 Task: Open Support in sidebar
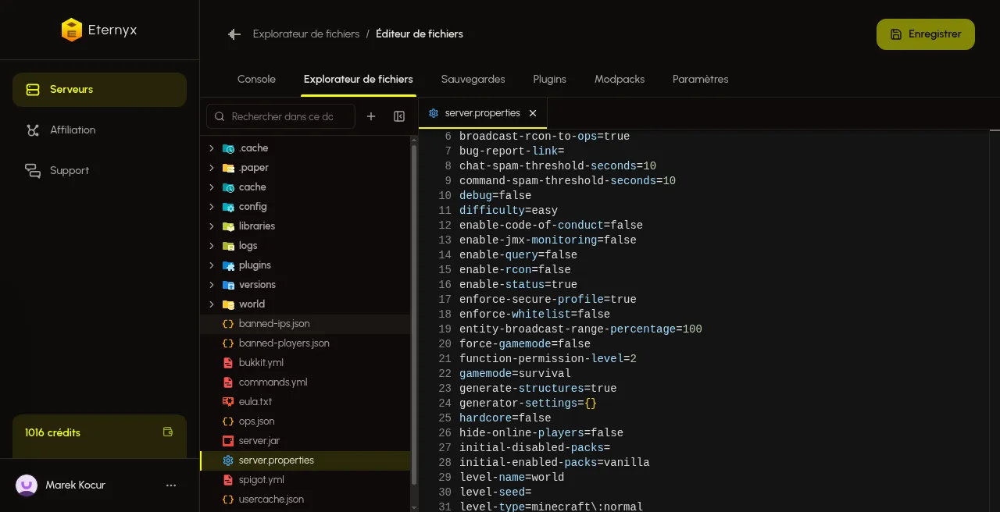tap(99, 171)
